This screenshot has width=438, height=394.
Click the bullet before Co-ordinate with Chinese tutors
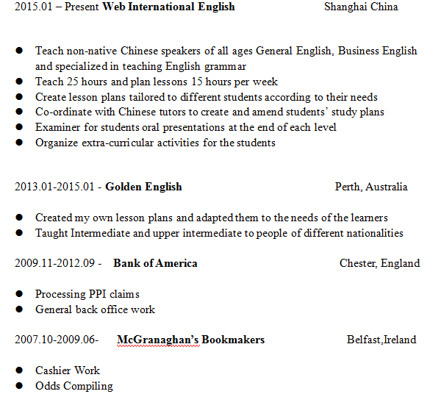19,112
